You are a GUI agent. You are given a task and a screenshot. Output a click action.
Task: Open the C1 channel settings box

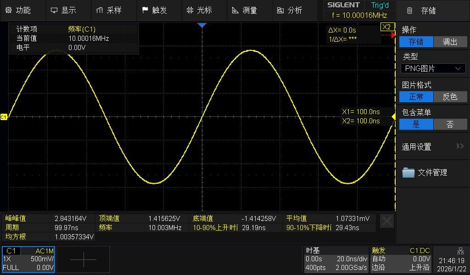point(28,259)
